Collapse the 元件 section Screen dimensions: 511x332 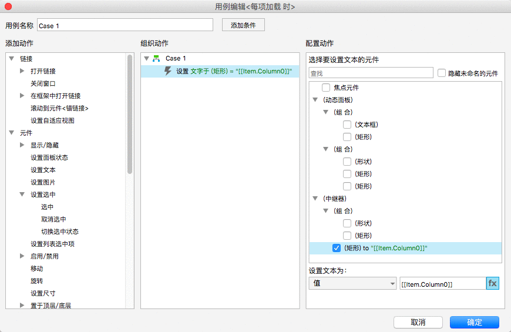coord(12,133)
